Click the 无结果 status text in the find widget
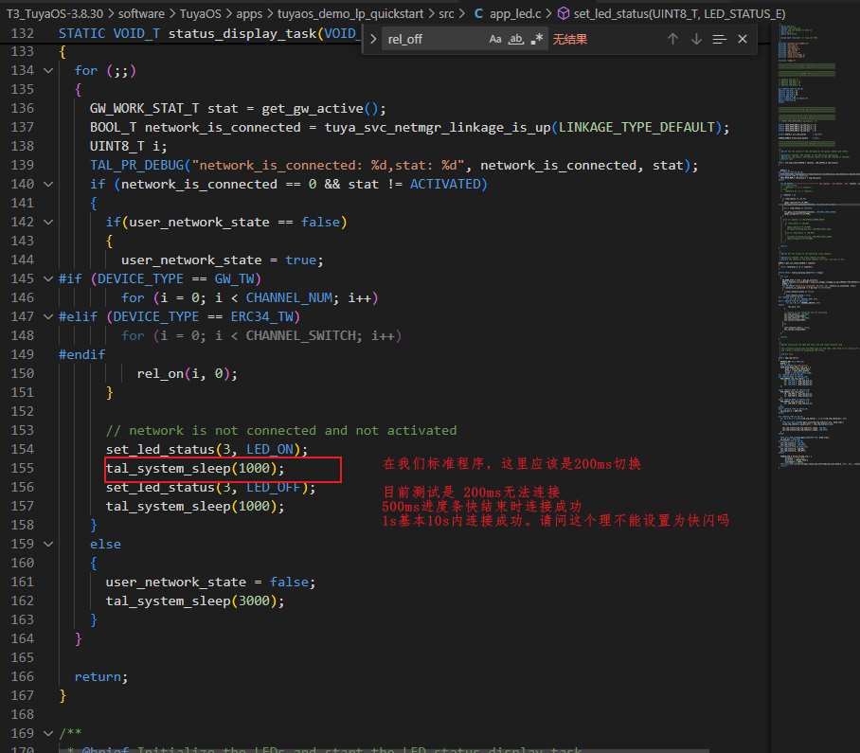 click(570, 40)
